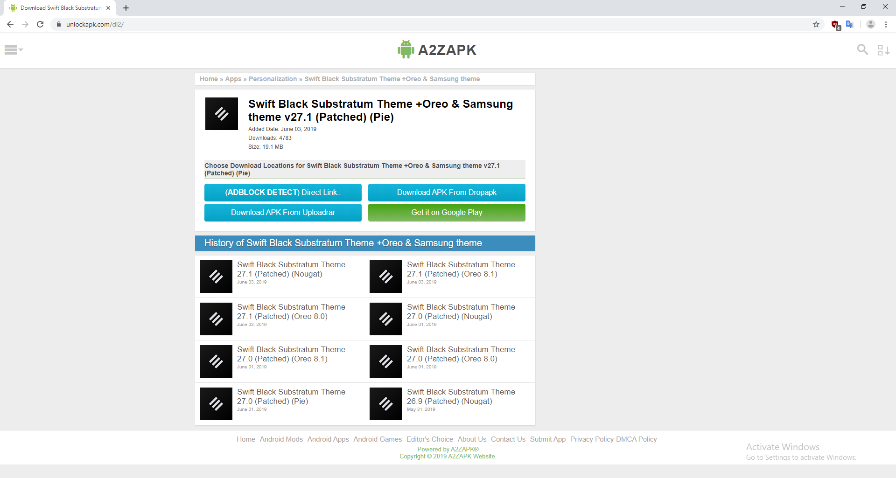Viewport: 896px width, 478px height.
Task: Open a new tab with the plus icon
Action: [x=126, y=7]
